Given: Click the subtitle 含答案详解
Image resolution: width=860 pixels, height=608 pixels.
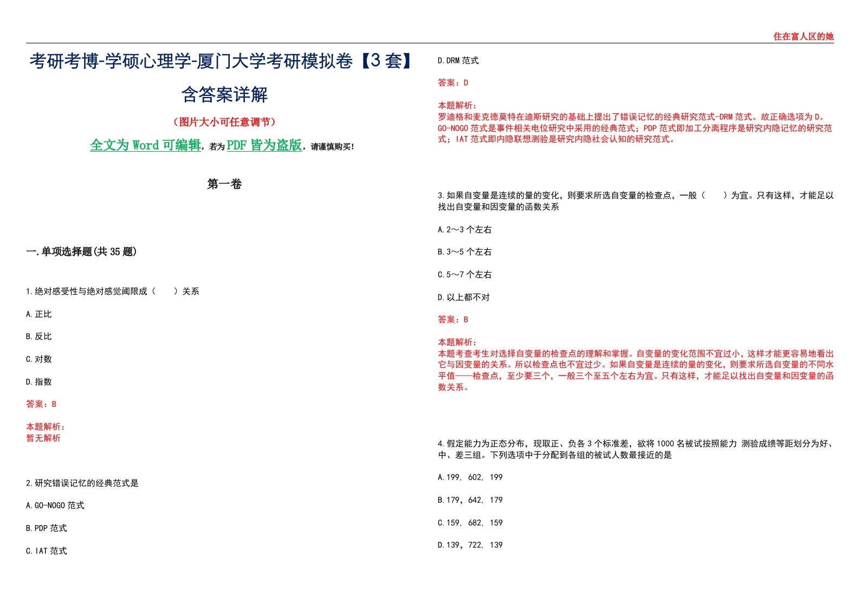Looking at the screenshot, I should pos(224,94).
